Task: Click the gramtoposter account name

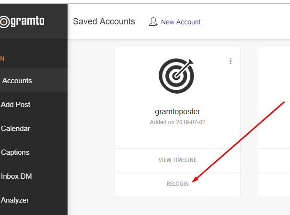Action: 177,112
